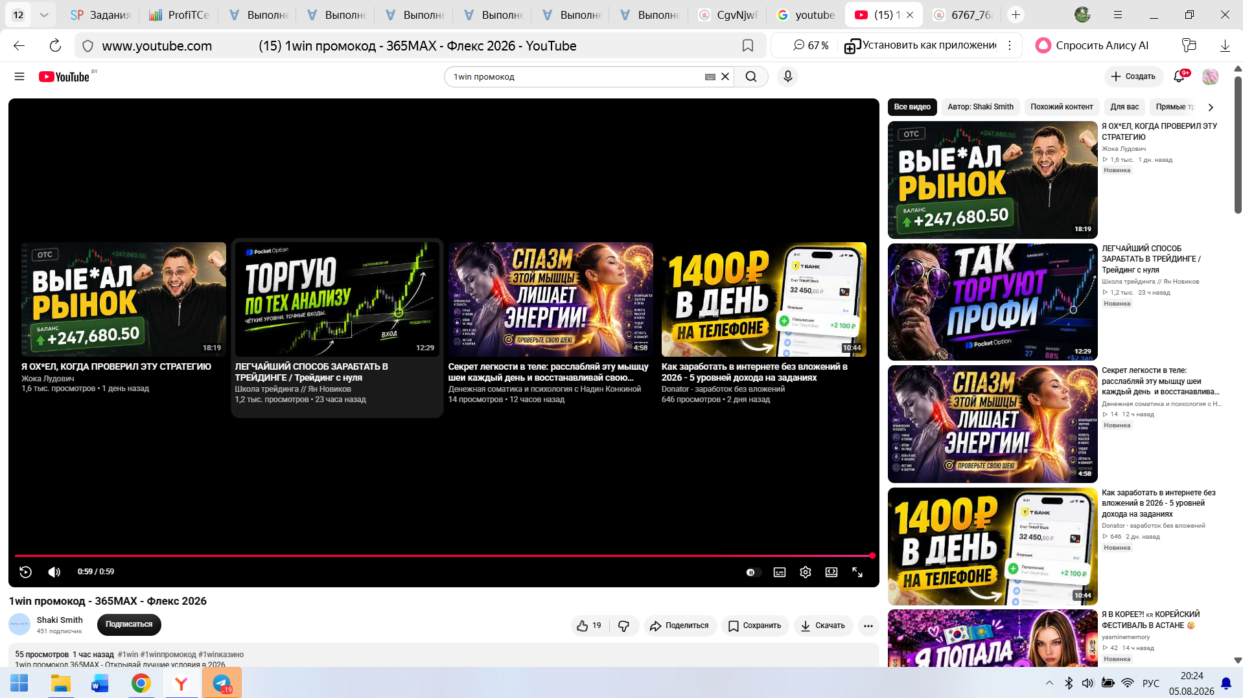Screen dimensions: 1243x698
Task: Open a new browser tab
Action: tap(1016, 15)
